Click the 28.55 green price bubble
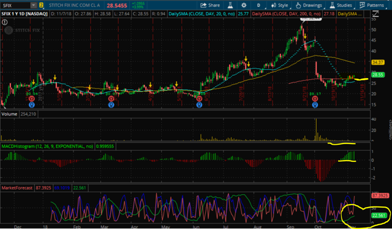The width and height of the screenshot is (392, 229). pos(378,75)
